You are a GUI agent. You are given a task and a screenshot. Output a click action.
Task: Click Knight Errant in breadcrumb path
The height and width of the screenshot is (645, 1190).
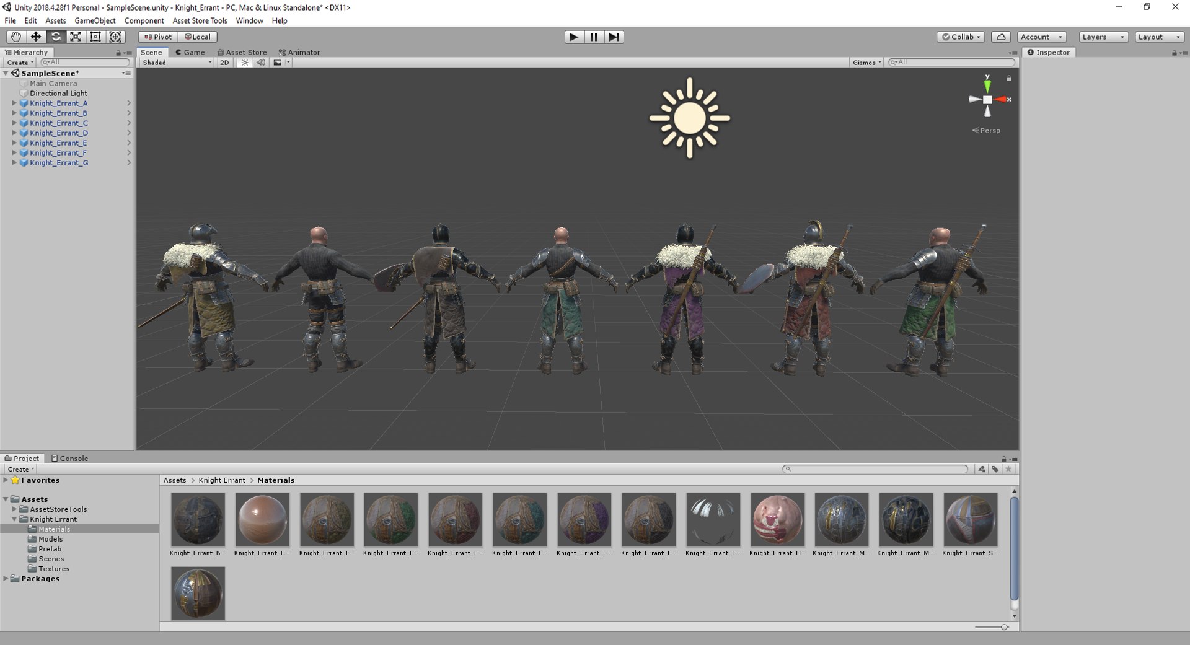click(222, 480)
